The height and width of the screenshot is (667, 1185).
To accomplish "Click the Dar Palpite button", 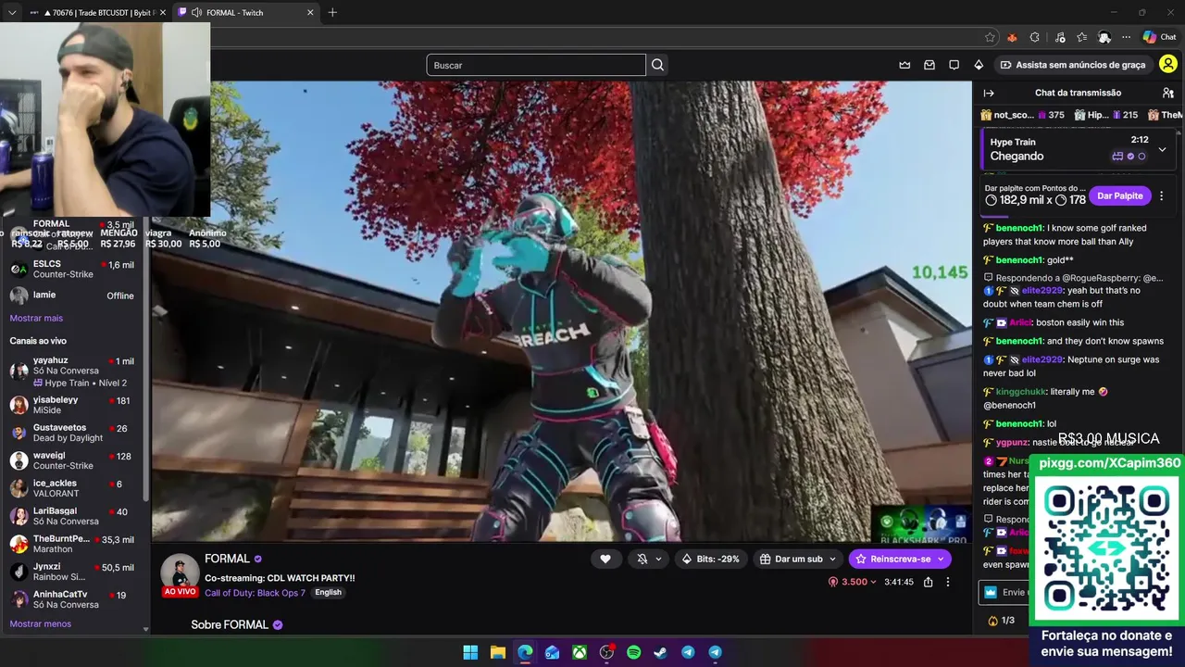I will tap(1120, 196).
